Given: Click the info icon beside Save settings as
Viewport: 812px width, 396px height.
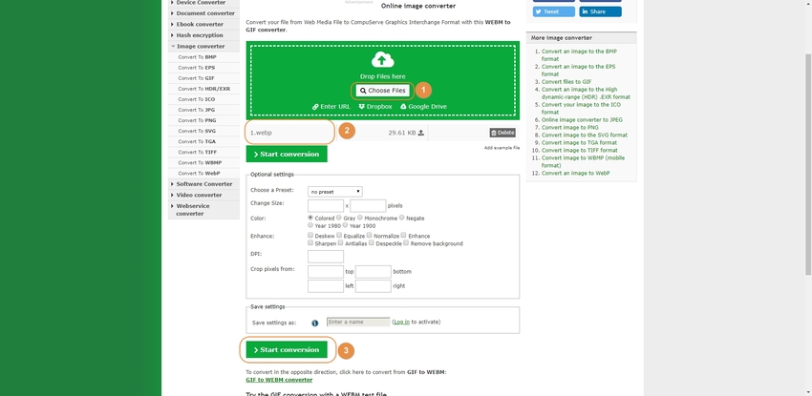Looking at the screenshot, I should (315, 323).
